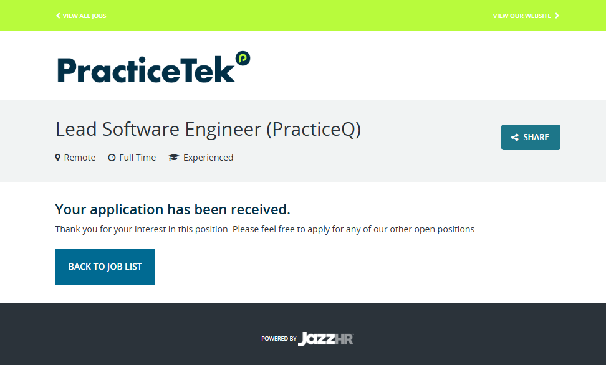Viewport: 606px width, 365px height.
Task: Go back with Back to Job List button
Action: tap(105, 267)
